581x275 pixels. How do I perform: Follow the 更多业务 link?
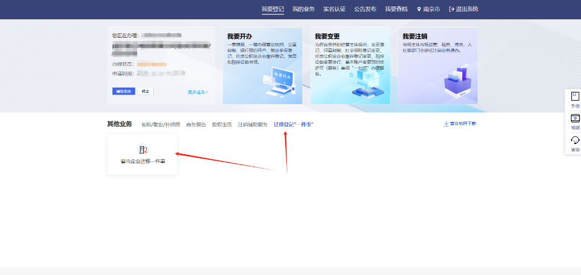tap(197, 92)
